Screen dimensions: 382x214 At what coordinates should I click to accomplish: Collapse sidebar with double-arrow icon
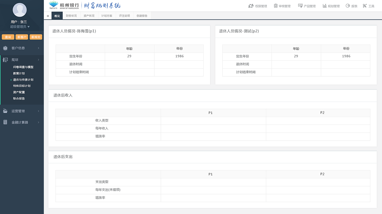click(x=48, y=16)
